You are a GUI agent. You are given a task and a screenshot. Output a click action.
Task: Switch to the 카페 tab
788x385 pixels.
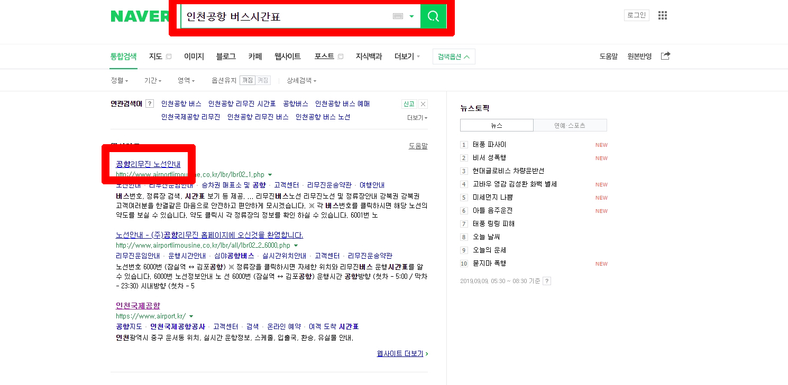[255, 57]
